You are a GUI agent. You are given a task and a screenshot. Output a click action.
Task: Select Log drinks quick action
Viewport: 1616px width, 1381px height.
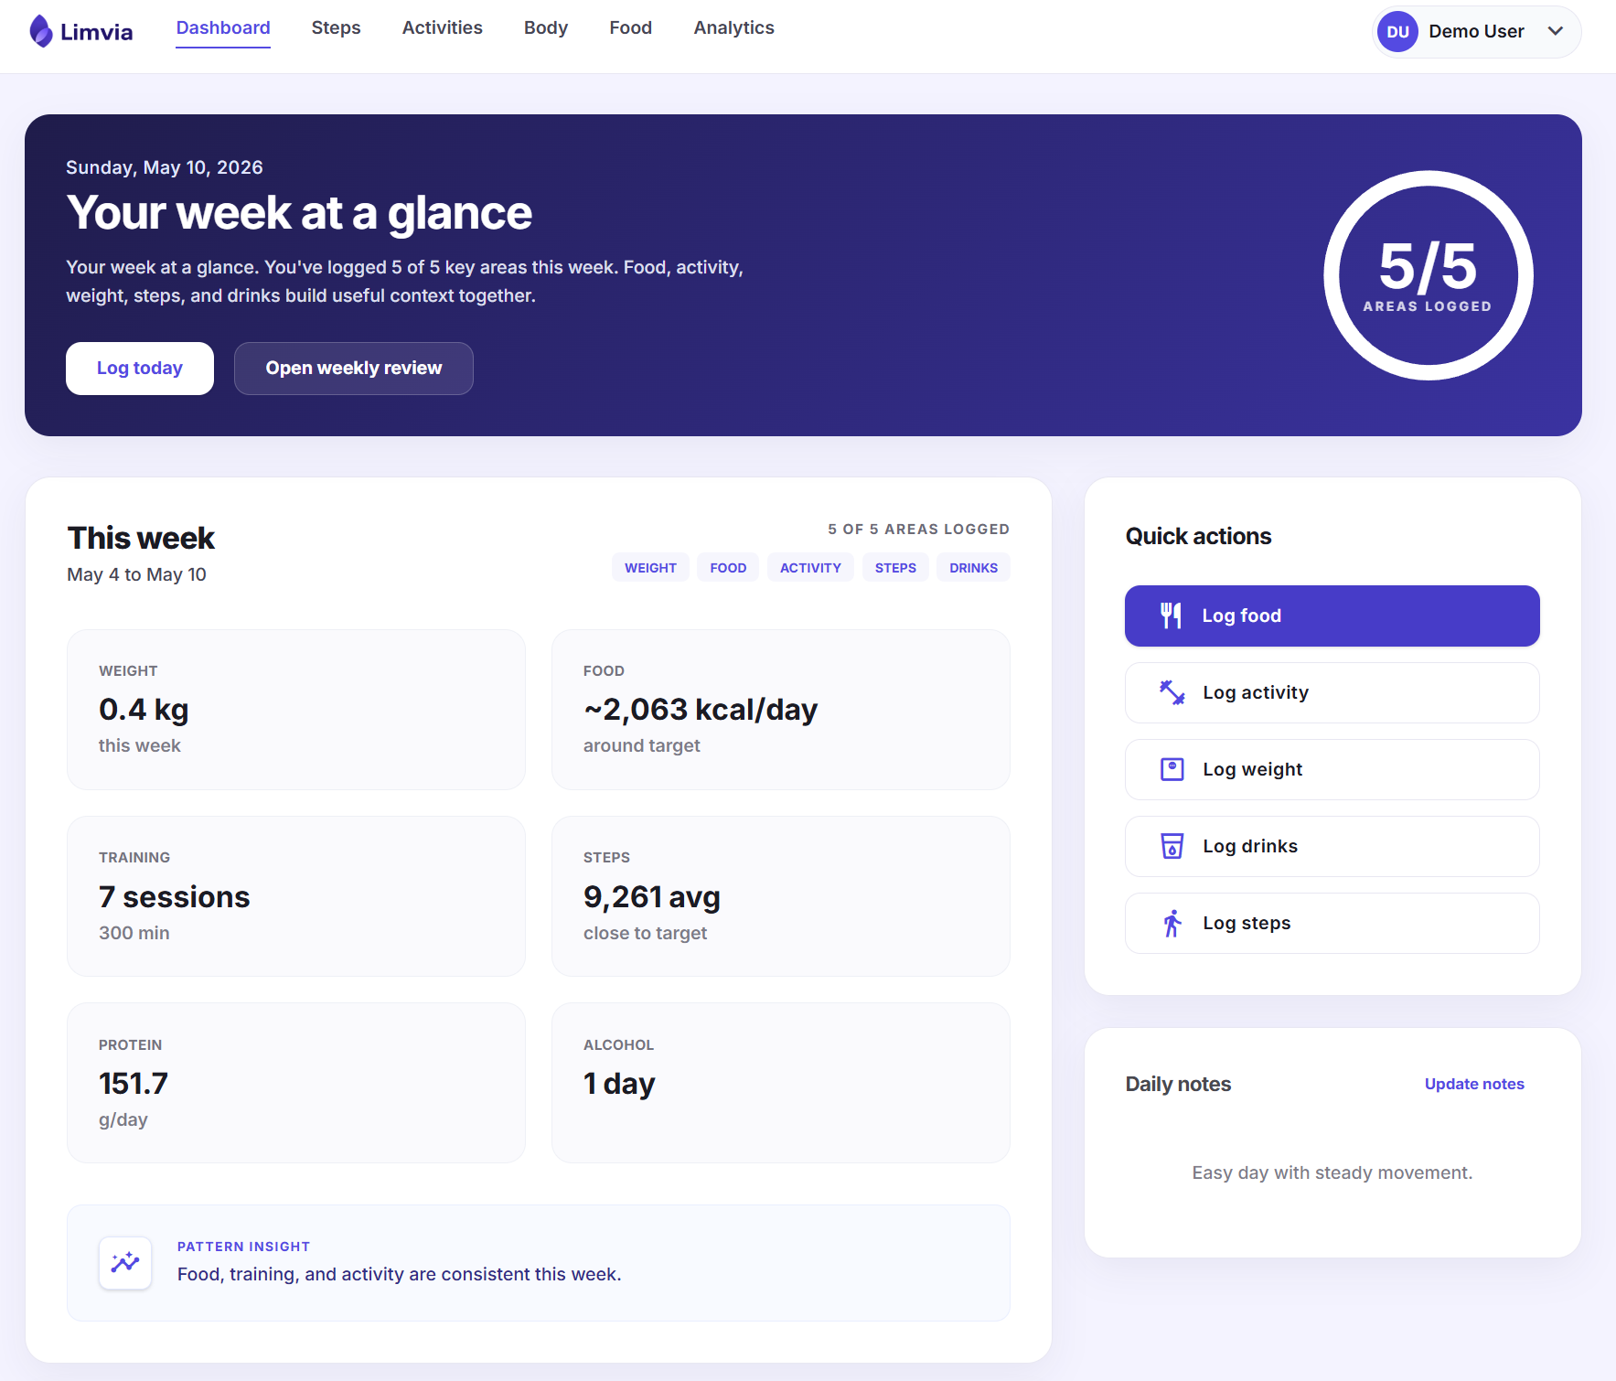[1332, 846]
